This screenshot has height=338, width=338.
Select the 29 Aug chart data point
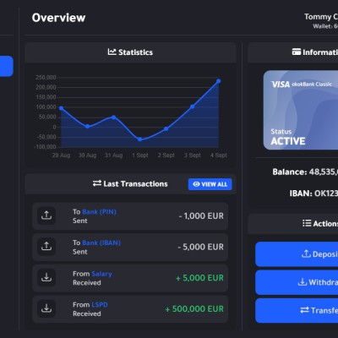[x=61, y=108]
